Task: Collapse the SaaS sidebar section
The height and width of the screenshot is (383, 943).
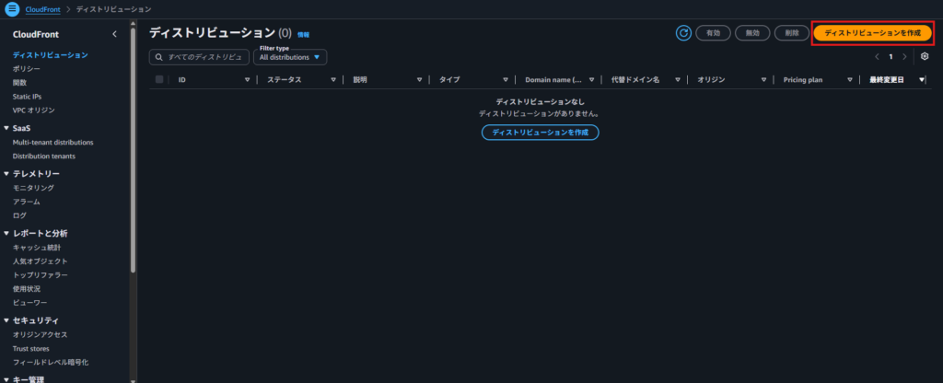Action: (6, 128)
